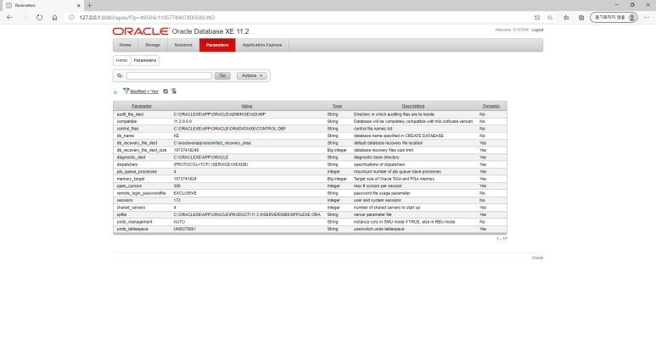
Task: Switch to the Home tab
Action: pyautogui.click(x=125, y=45)
